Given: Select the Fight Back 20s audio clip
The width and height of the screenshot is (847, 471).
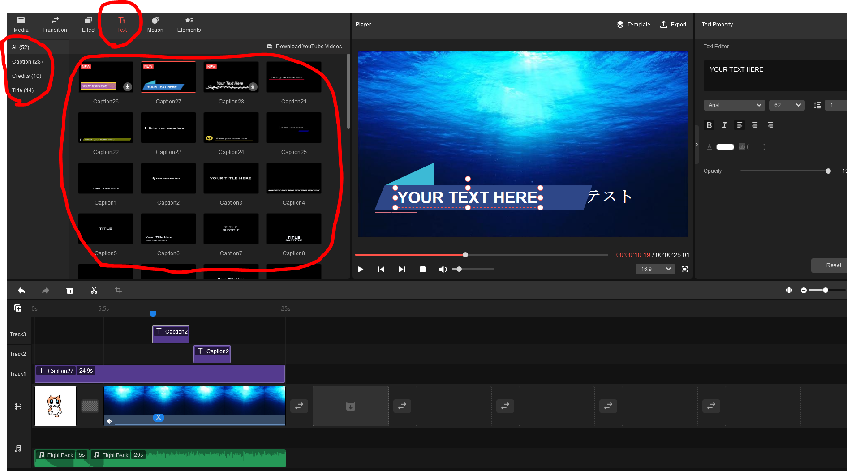Looking at the screenshot, I should pyautogui.click(x=188, y=458).
